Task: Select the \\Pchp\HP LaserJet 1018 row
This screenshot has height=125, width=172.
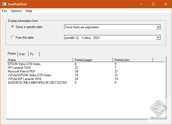Action: [24, 79]
